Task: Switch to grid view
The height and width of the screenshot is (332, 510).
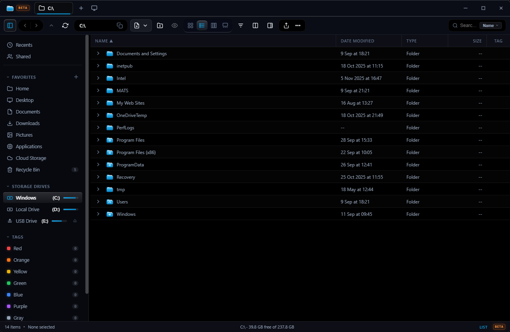Action: click(x=190, y=25)
